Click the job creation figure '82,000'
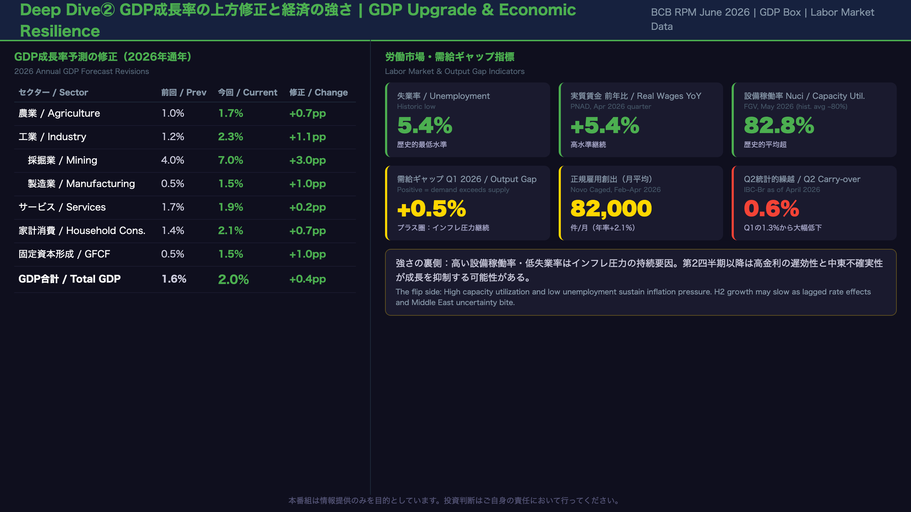The image size is (911, 512). coord(611,209)
